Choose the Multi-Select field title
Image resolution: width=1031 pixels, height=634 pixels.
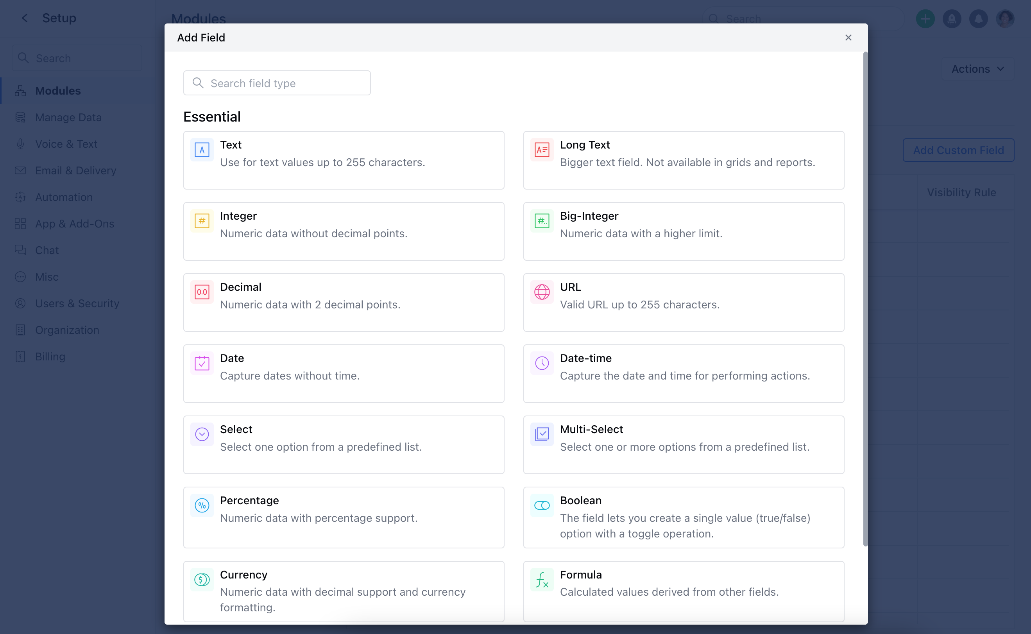591,429
